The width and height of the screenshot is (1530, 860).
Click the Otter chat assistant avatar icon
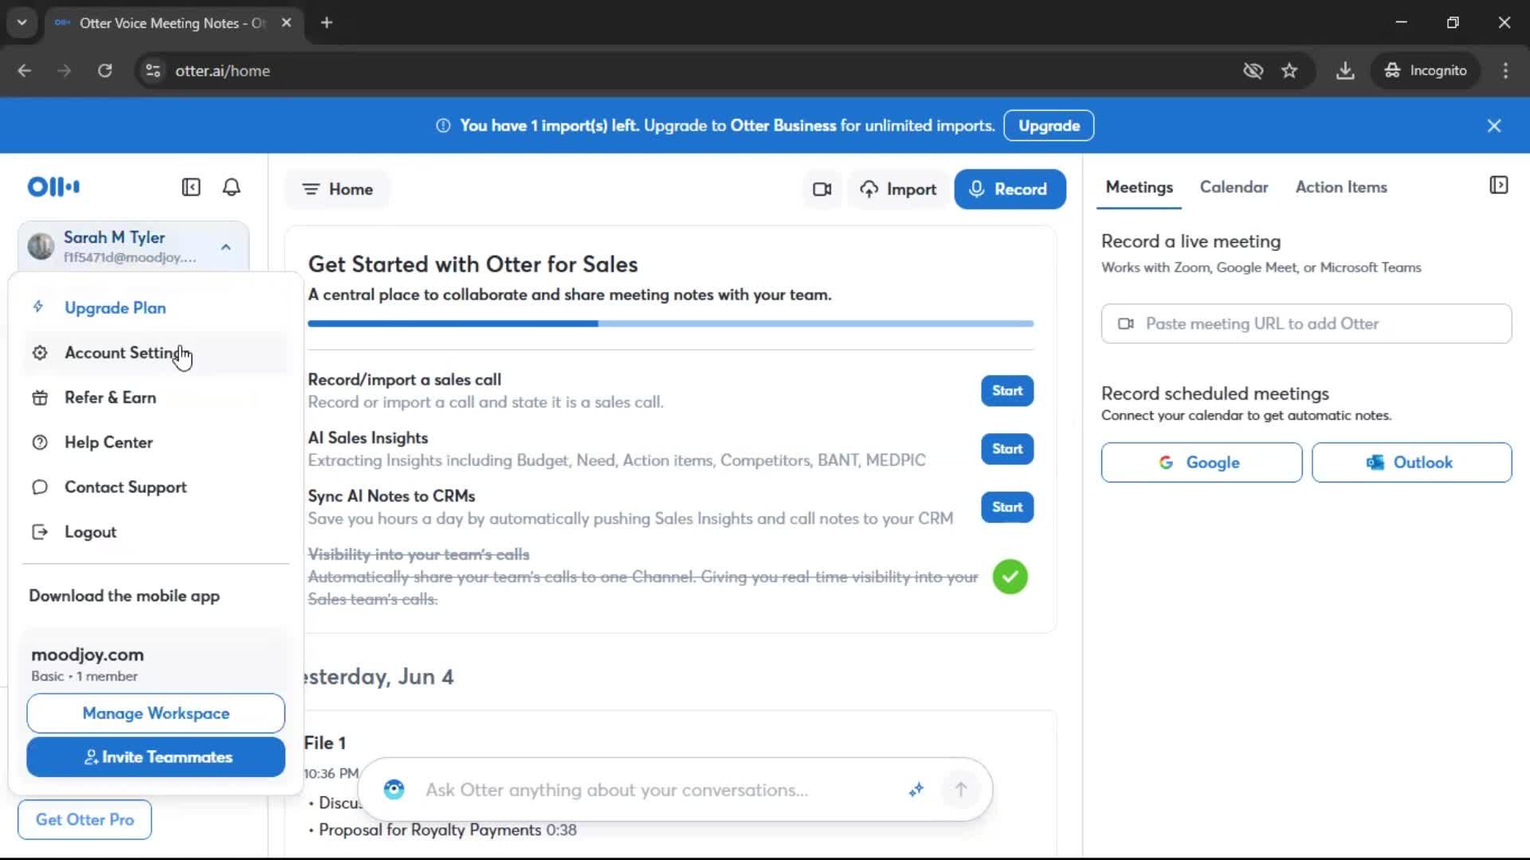click(394, 789)
